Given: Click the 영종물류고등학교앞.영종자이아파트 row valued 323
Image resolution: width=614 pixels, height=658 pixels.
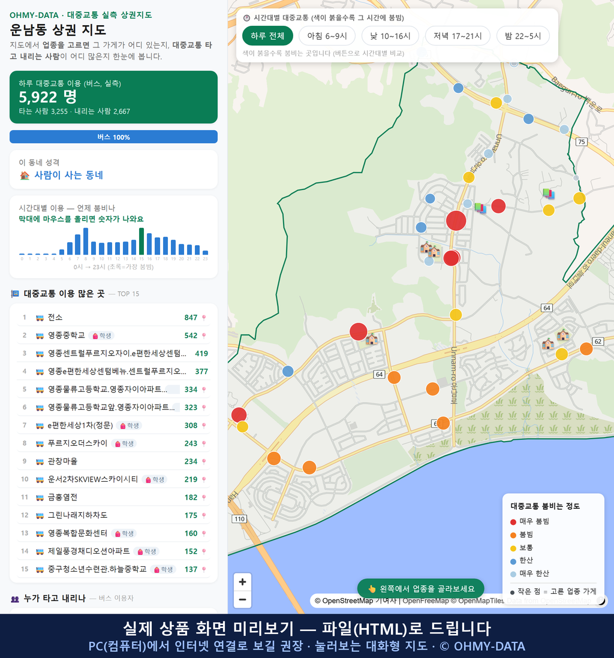Looking at the screenshot, I should click(113, 408).
